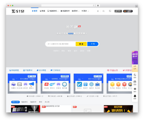This screenshot has width=144, height=121.
Task: Click the dark permanent membership badge
Action: tap(130, 84)
